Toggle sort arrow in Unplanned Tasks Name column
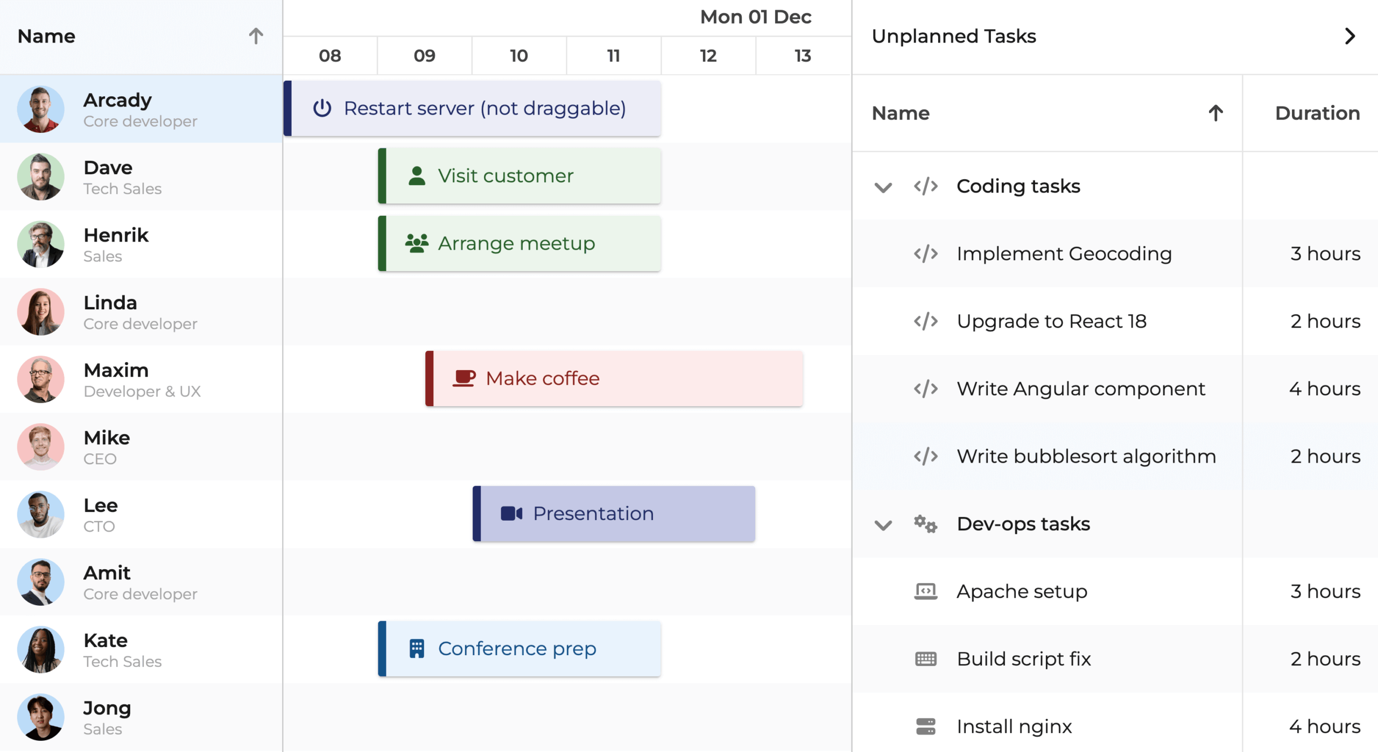 1215,113
